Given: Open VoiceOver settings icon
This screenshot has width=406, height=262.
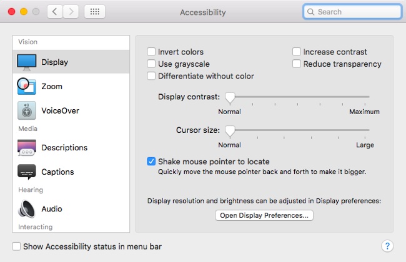Looking at the screenshot, I should (27, 110).
